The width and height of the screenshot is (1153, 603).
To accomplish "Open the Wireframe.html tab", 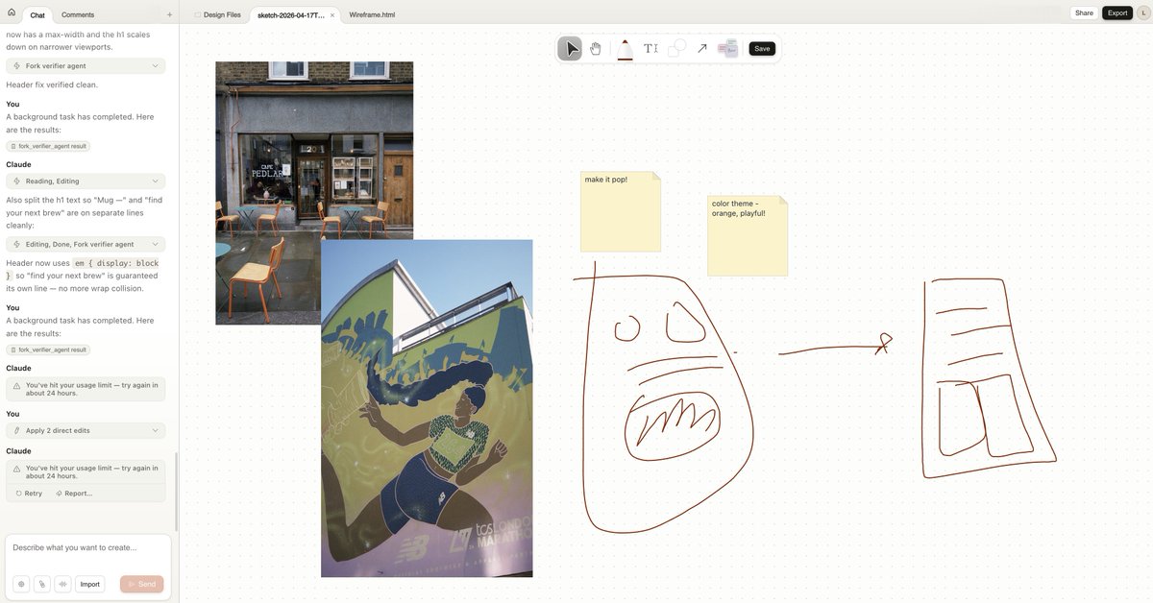I will (x=372, y=14).
